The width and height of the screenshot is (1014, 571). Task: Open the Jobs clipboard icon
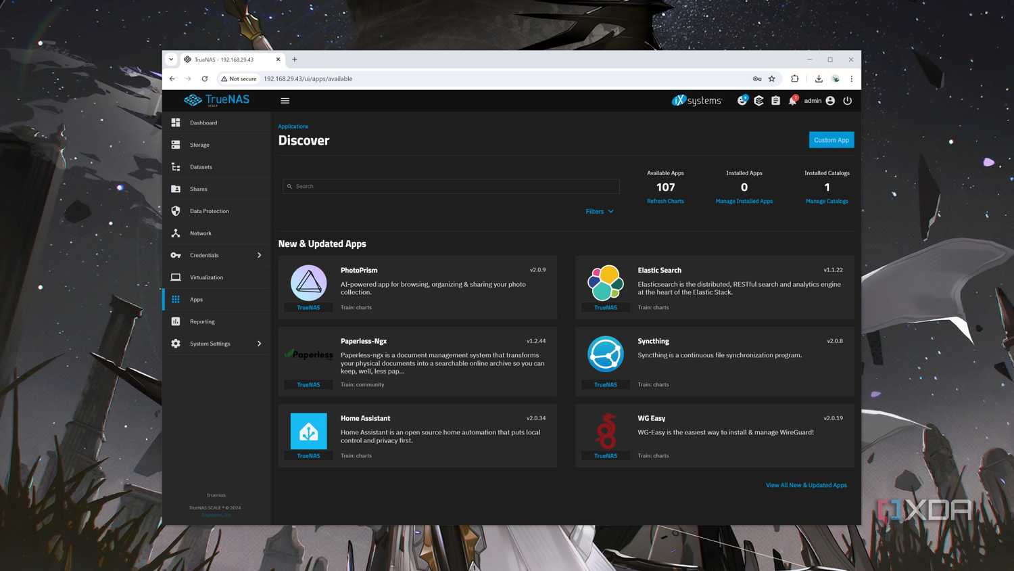776,101
